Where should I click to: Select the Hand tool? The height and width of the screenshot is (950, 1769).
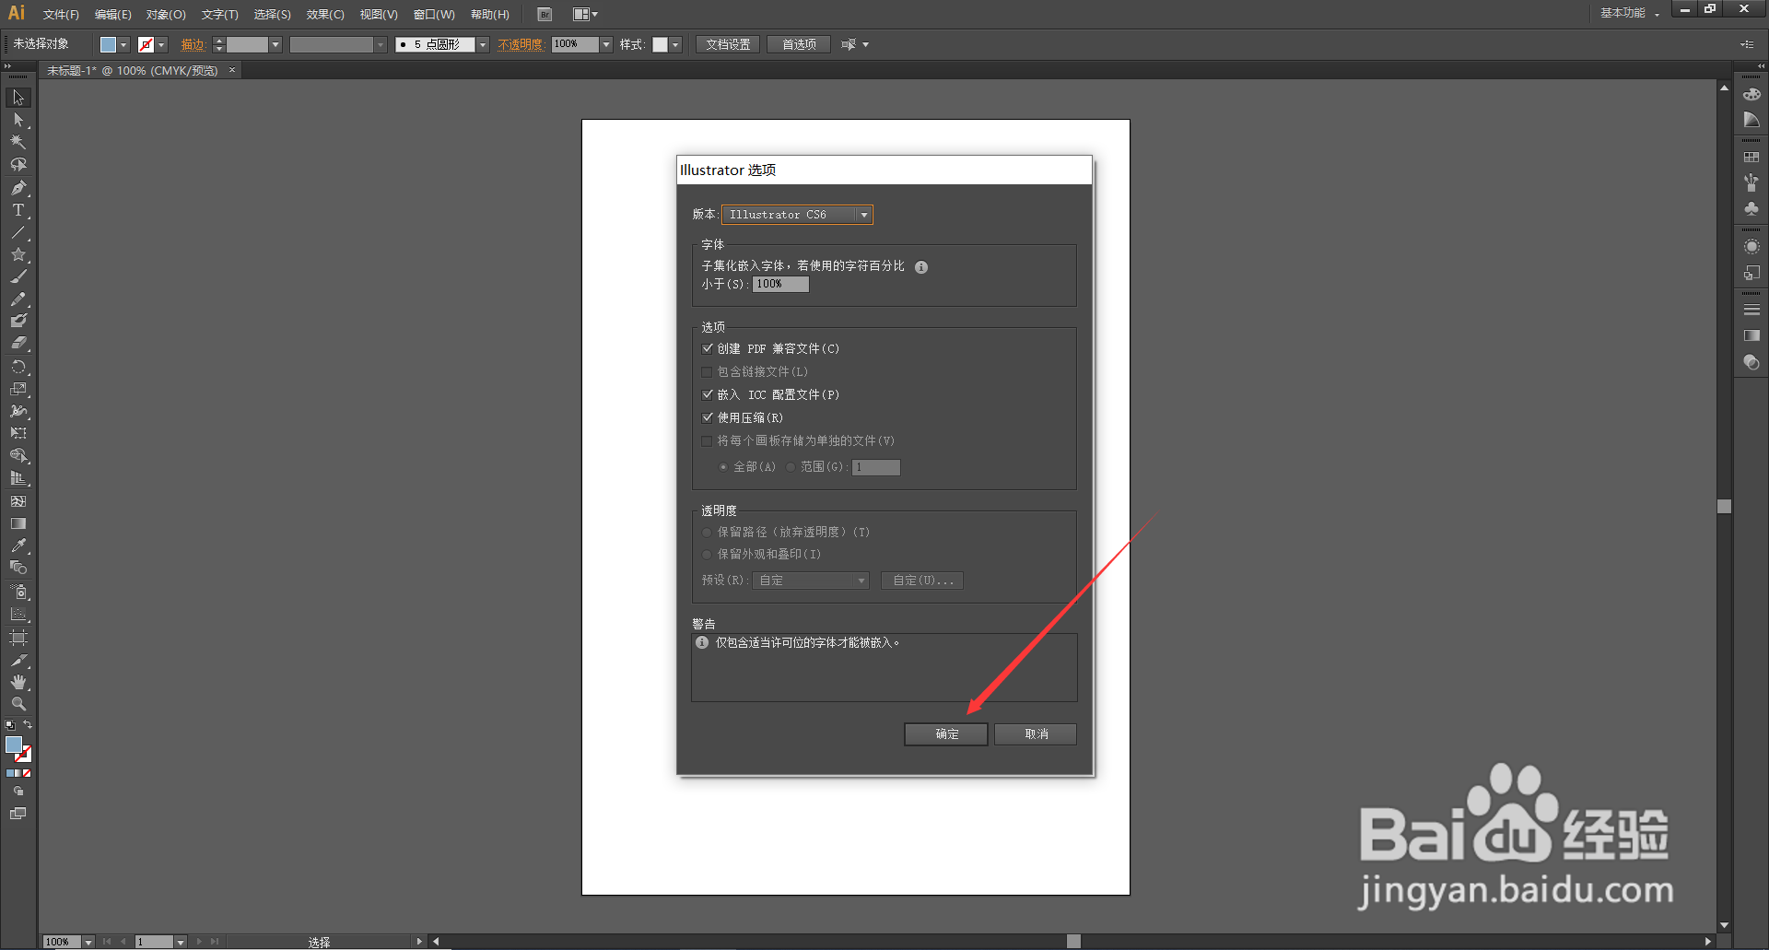18,682
